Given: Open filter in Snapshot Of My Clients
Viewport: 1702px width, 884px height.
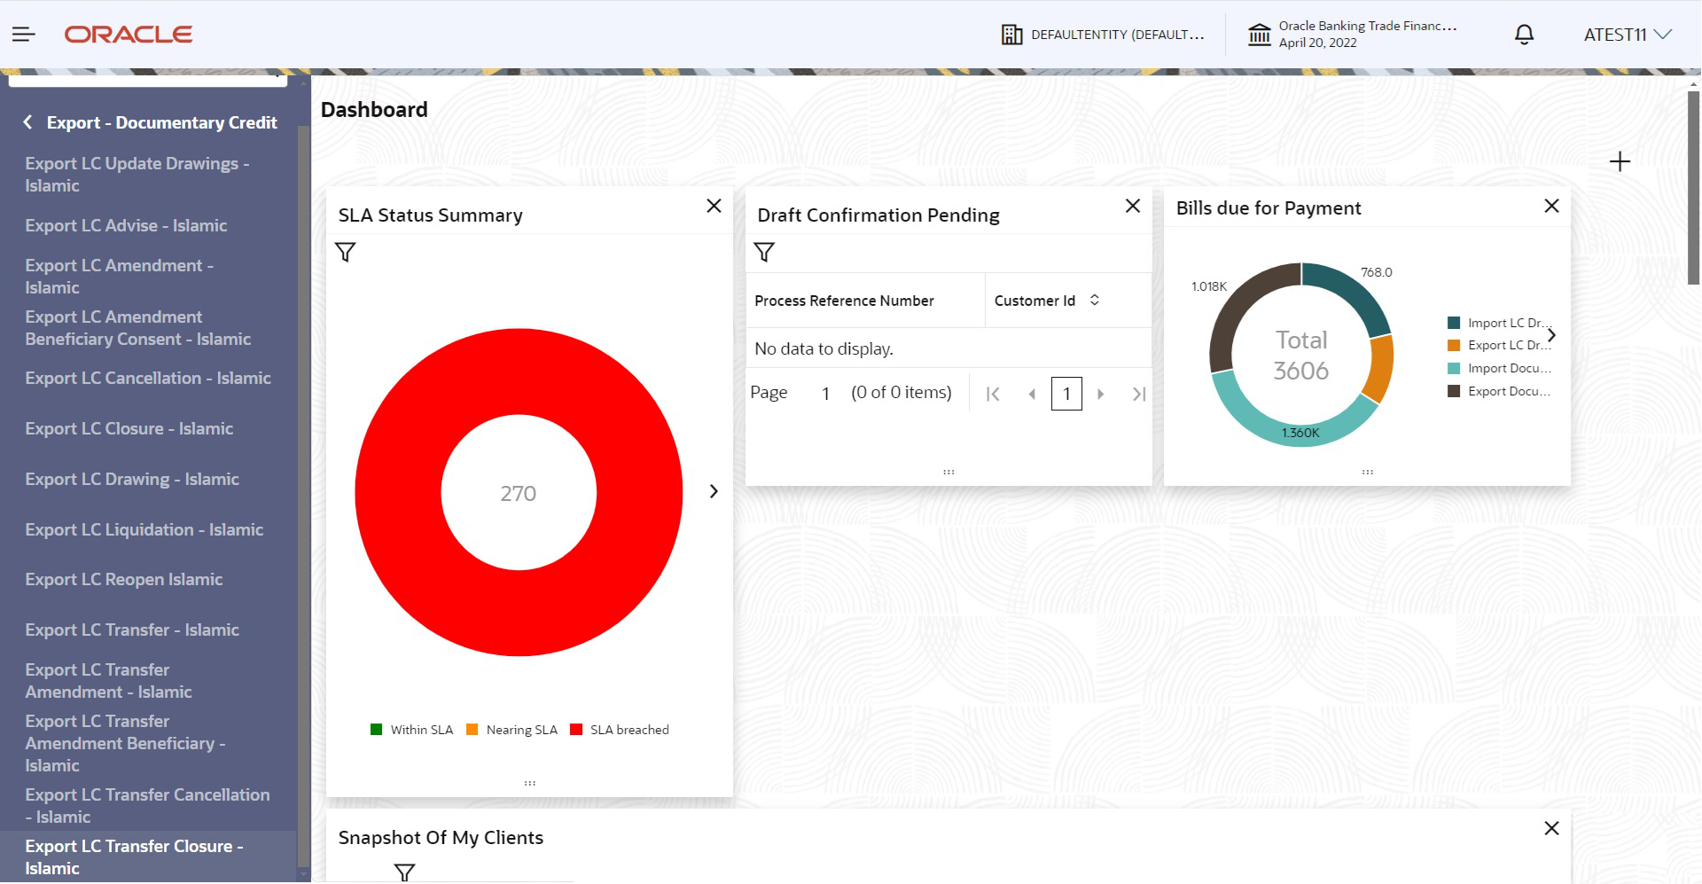Looking at the screenshot, I should pos(404,872).
